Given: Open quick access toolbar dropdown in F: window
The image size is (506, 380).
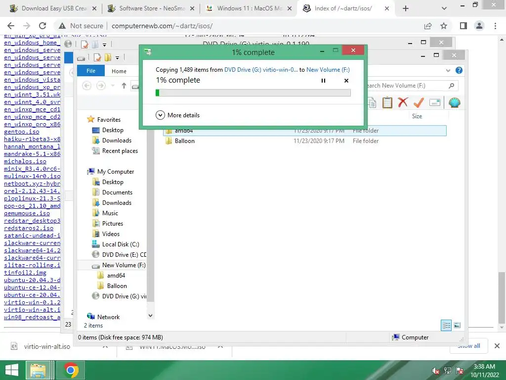Looking at the screenshot, I should coord(118,58).
